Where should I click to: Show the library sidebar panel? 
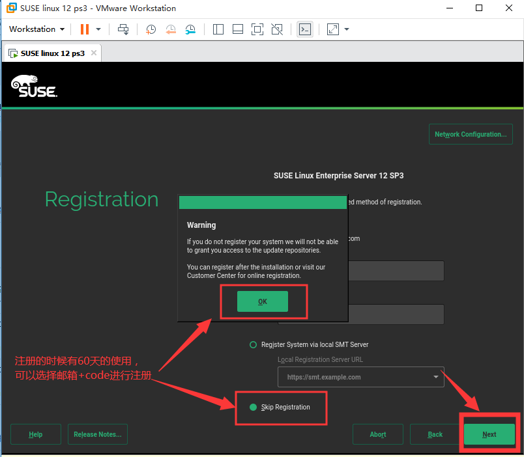click(x=218, y=29)
